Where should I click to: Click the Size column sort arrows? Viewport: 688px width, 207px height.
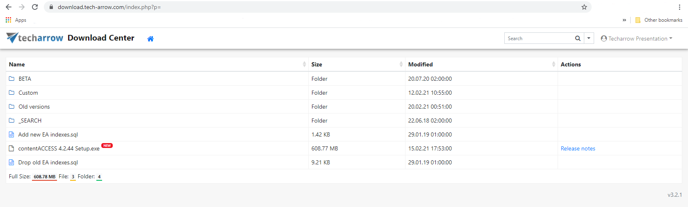tap(401, 64)
